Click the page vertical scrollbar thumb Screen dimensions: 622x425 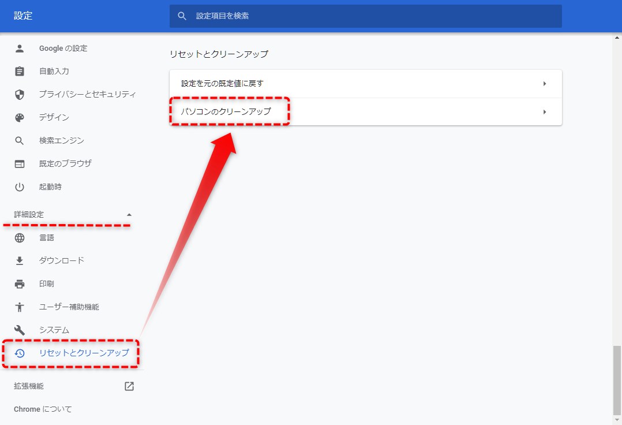pyautogui.click(x=617, y=380)
